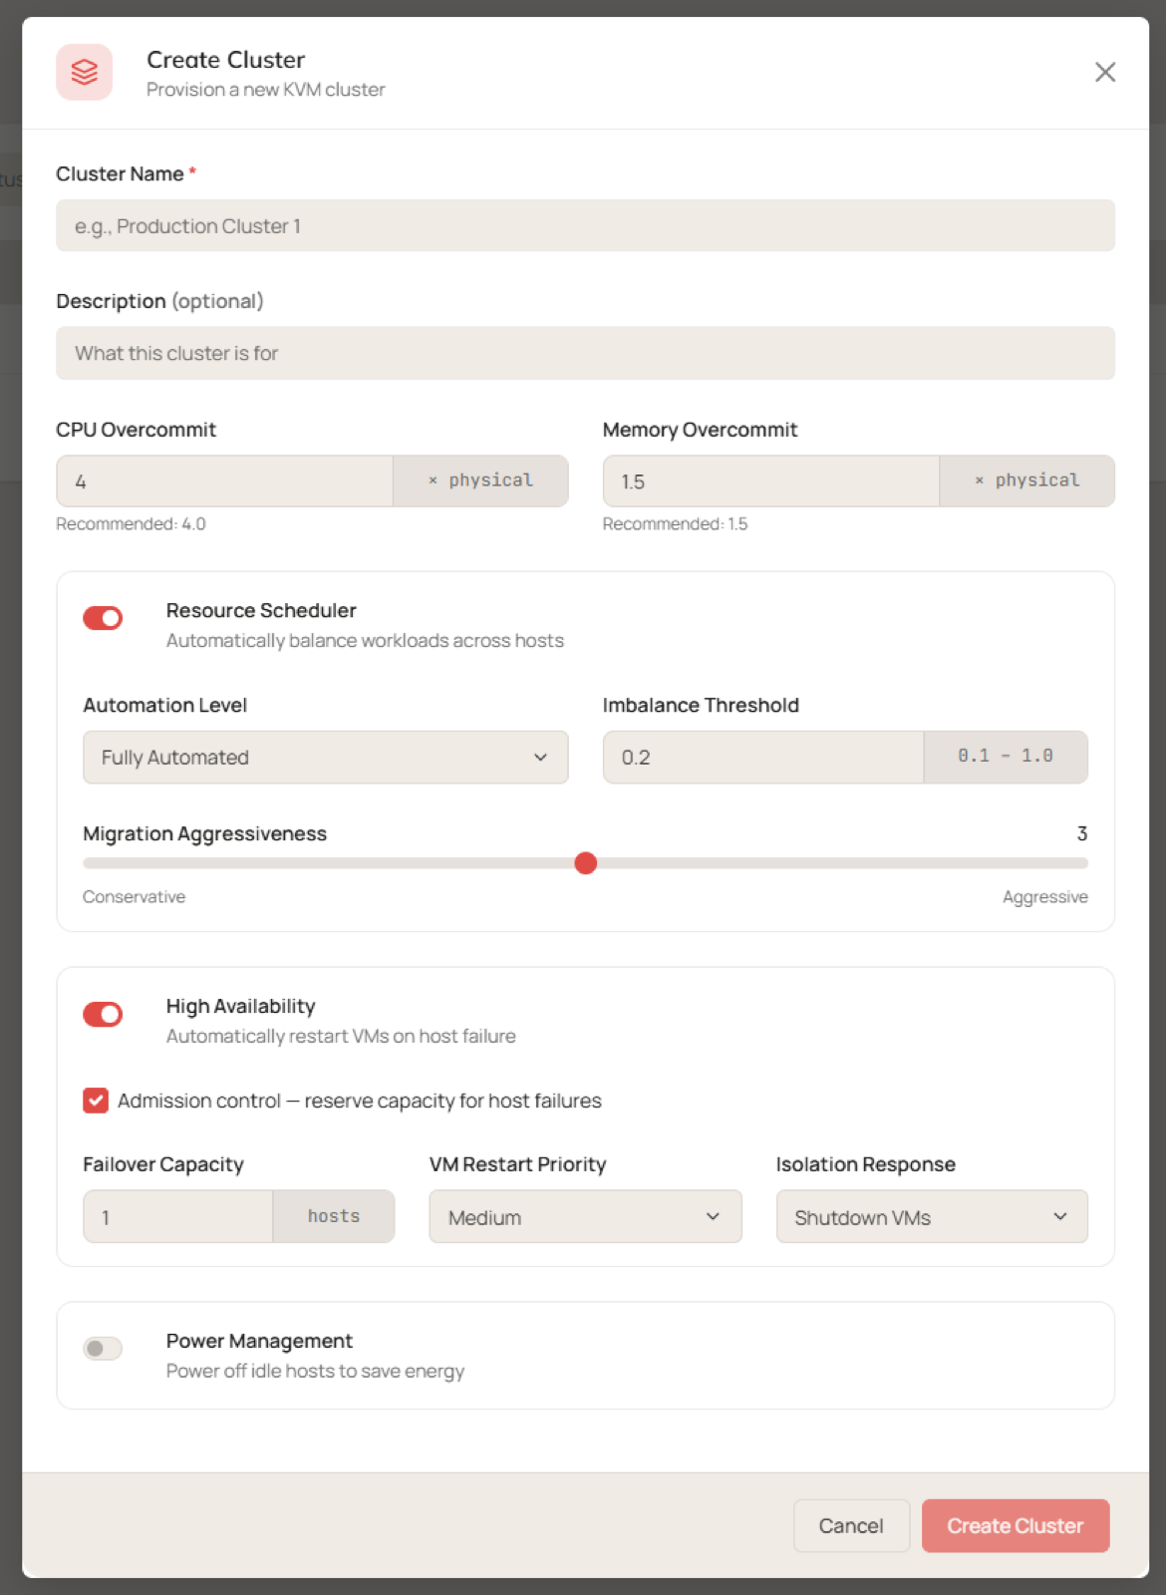The height and width of the screenshot is (1595, 1166).
Task: Expand the Isolation Response dropdown
Action: (x=932, y=1216)
